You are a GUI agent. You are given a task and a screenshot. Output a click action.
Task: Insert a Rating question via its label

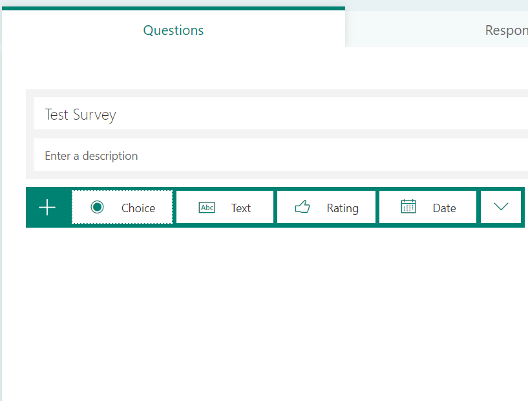click(343, 208)
